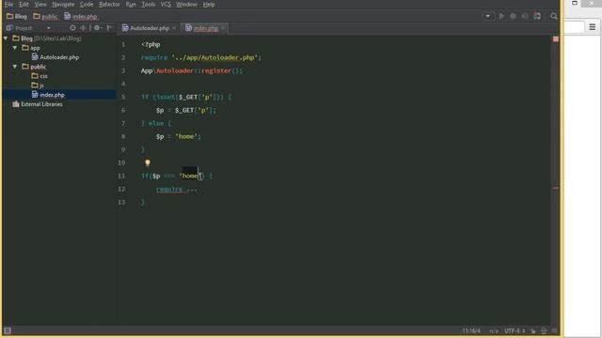The height and width of the screenshot is (338, 602).
Task: Click the cursor position 11:16 indicator
Action: coord(471,330)
